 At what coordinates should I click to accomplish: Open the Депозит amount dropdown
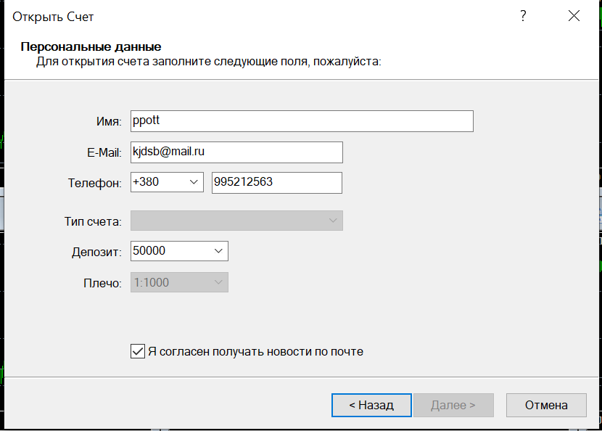(179, 251)
